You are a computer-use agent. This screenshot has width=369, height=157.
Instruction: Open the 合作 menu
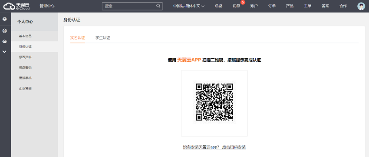point(343,6)
